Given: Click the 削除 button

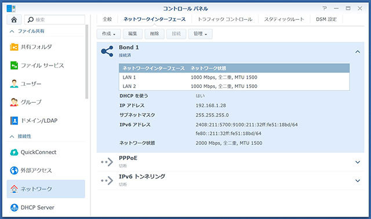Looking at the screenshot, I should 154,34.
